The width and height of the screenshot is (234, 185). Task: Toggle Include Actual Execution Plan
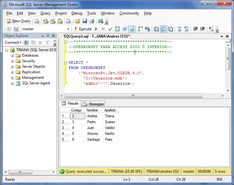[140, 29]
